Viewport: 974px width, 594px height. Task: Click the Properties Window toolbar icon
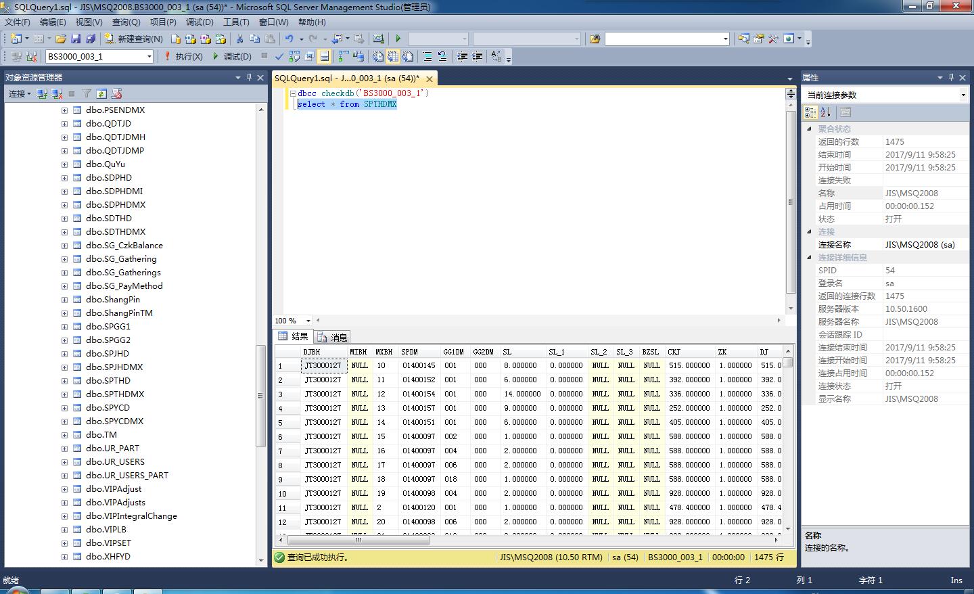coord(759,39)
